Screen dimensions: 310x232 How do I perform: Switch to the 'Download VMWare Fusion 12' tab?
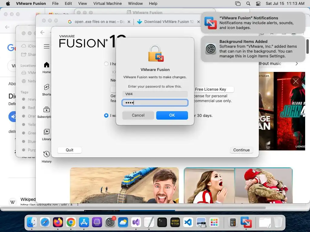tap(168, 22)
